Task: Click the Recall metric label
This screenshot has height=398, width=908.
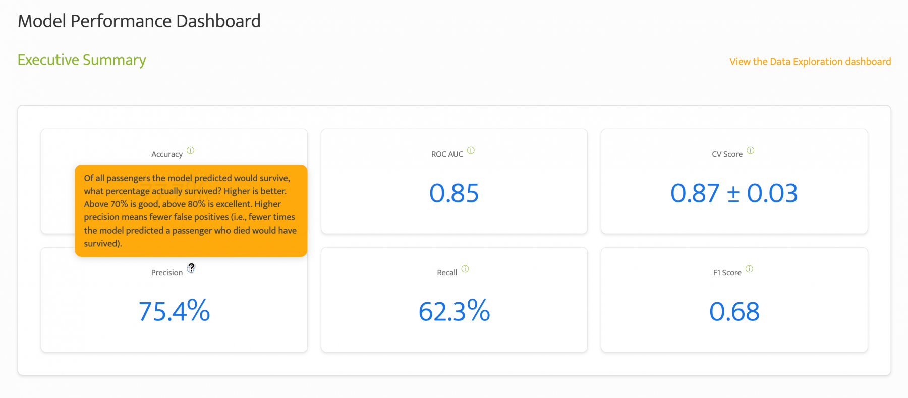Action: [x=447, y=273]
